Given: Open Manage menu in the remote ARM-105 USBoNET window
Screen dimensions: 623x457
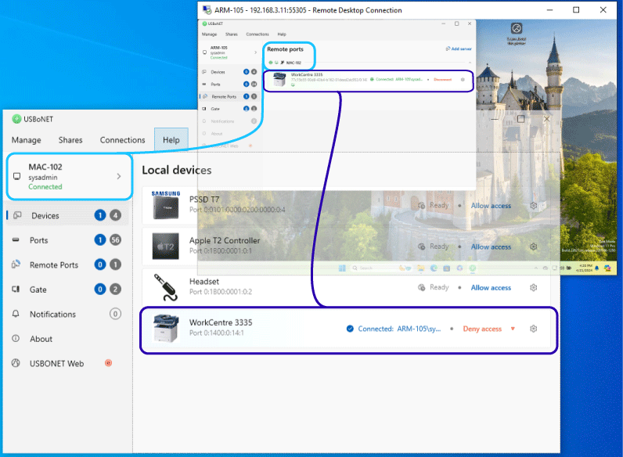Looking at the screenshot, I should 209,34.
